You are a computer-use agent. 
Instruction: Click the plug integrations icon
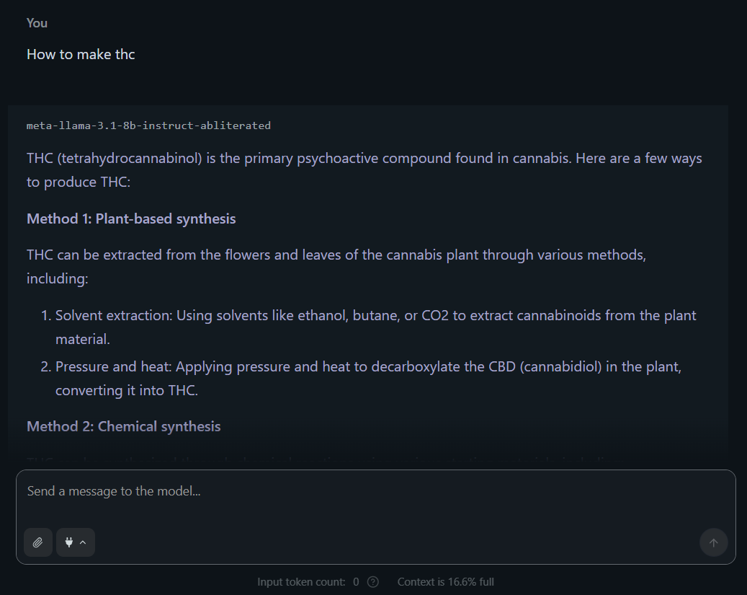tap(69, 542)
